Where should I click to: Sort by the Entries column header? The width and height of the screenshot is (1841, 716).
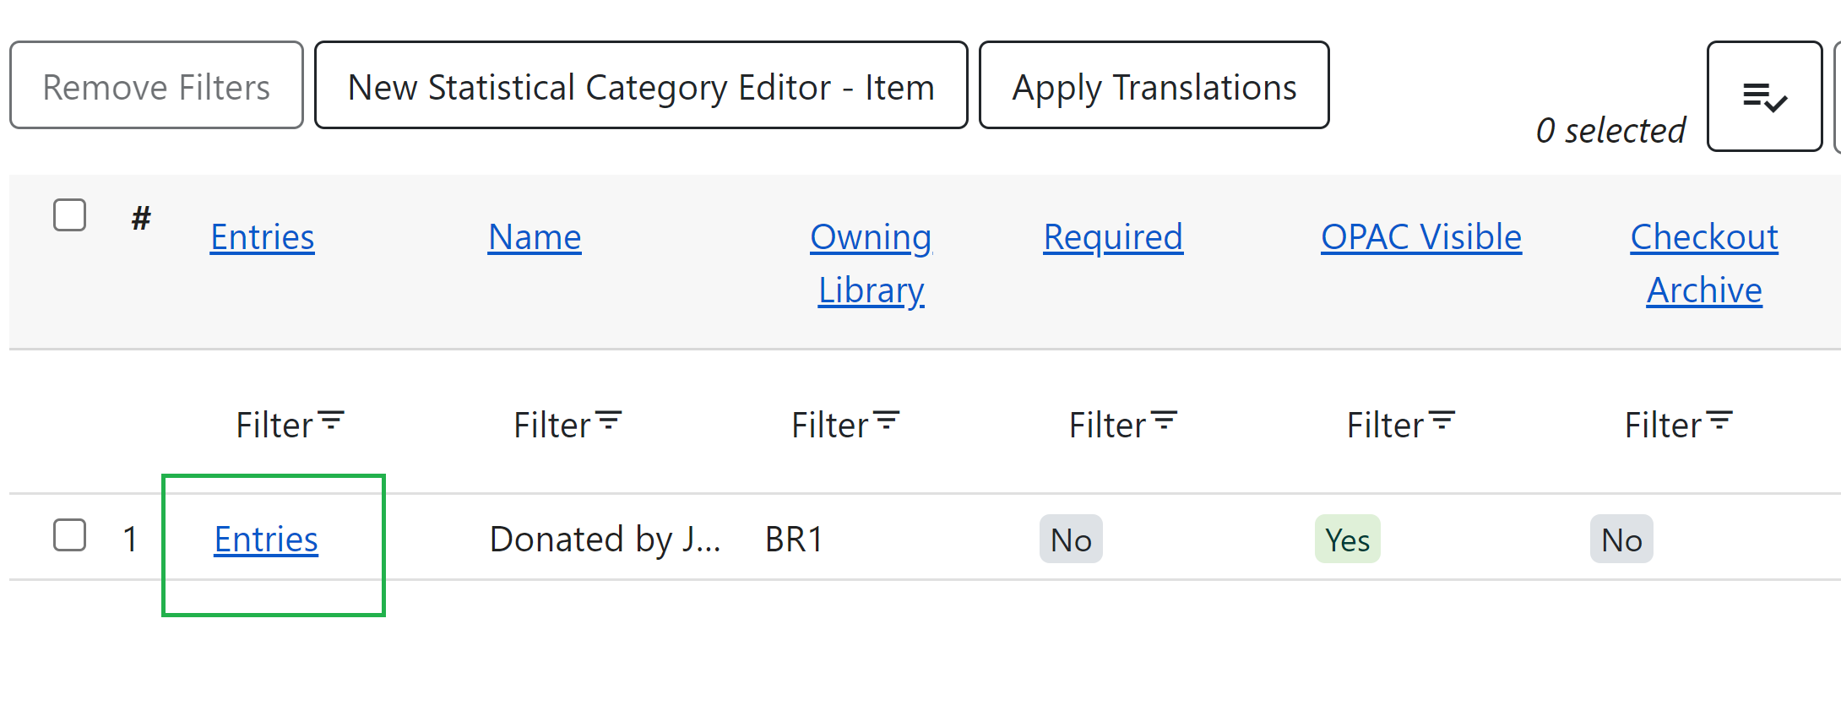(x=262, y=237)
